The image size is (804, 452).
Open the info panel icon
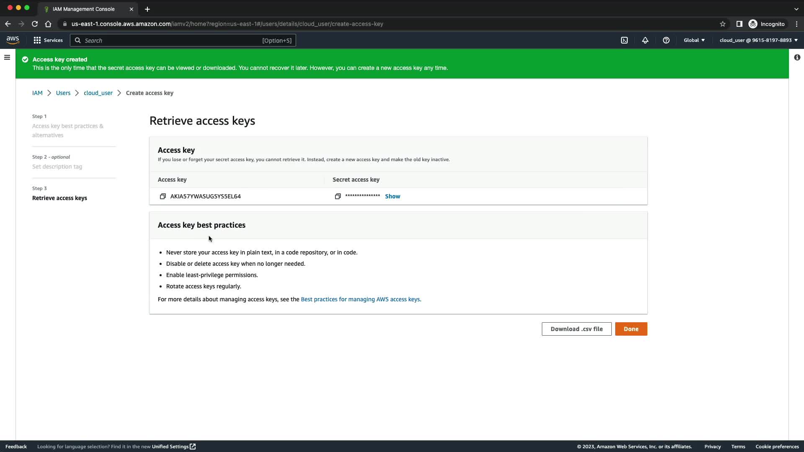coord(797,57)
